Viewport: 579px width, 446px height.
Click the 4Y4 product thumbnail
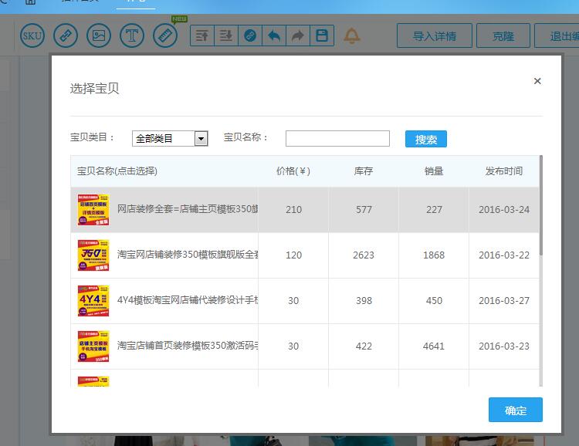tap(93, 300)
